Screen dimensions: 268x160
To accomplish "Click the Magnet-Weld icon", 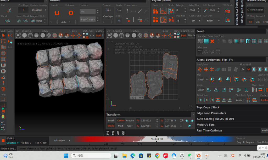I will pos(33,21).
